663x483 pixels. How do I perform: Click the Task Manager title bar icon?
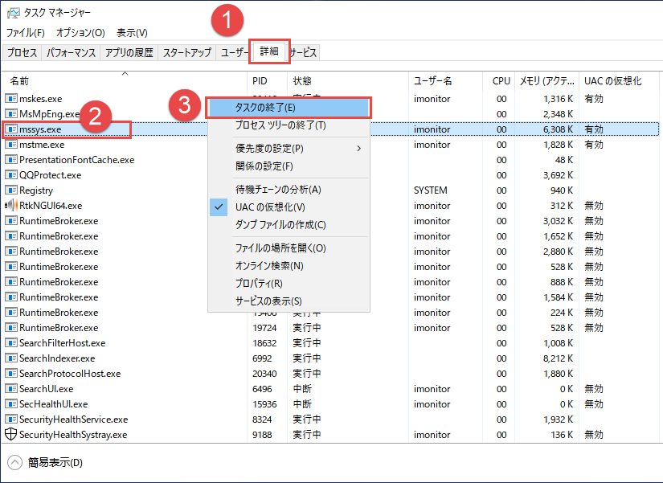pyautogui.click(x=13, y=13)
